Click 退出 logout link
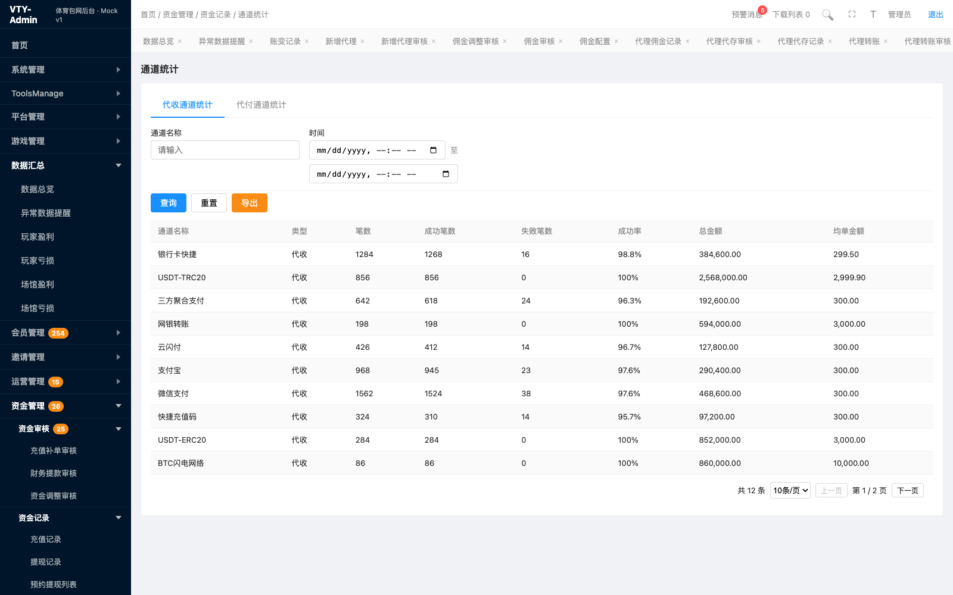953x595 pixels. 935,14
